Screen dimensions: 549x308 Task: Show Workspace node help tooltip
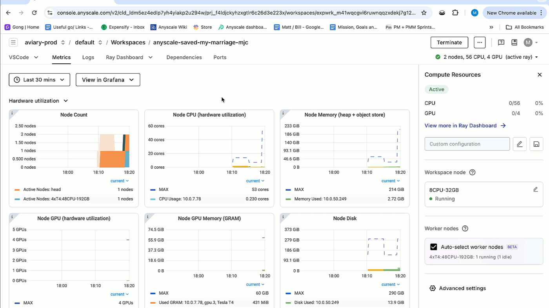pyautogui.click(x=473, y=172)
